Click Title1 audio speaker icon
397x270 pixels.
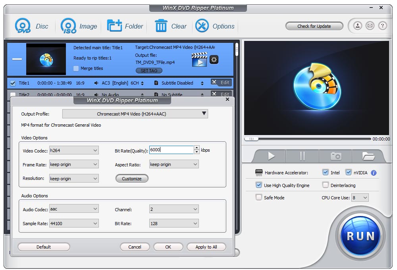96,83
